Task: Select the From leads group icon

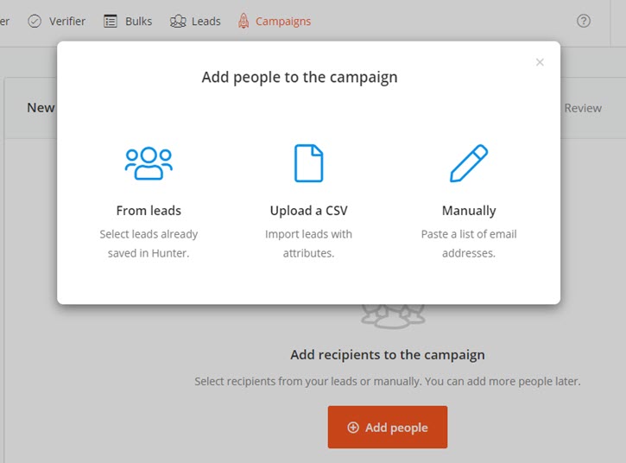Action: click(x=149, y=163)
